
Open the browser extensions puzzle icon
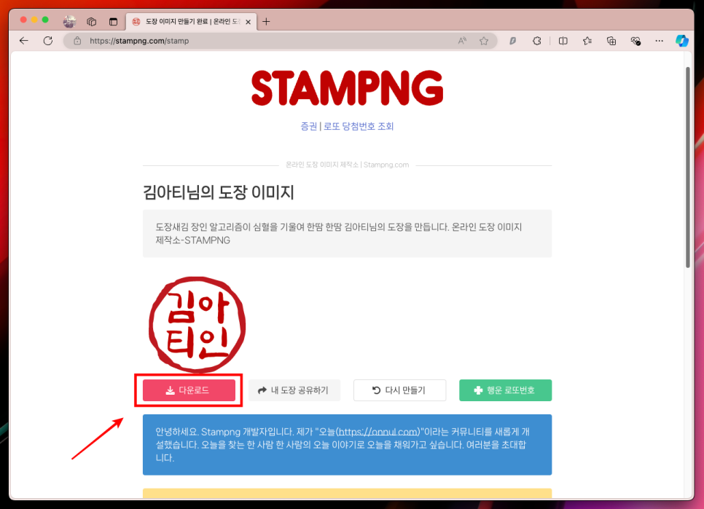537,41
